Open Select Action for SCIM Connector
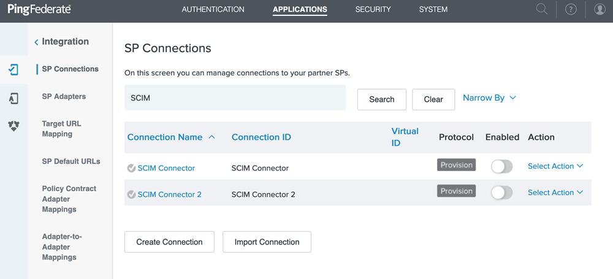This screenshot has height=279, width=613. [555, 166]
